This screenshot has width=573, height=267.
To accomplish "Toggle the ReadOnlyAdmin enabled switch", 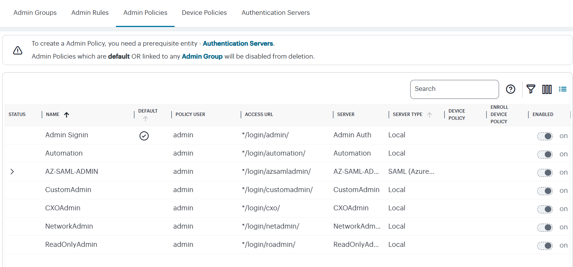I will click(545, 246).
